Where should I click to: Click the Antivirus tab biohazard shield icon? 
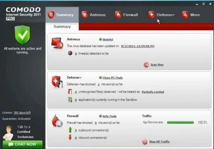coord(85,15)
